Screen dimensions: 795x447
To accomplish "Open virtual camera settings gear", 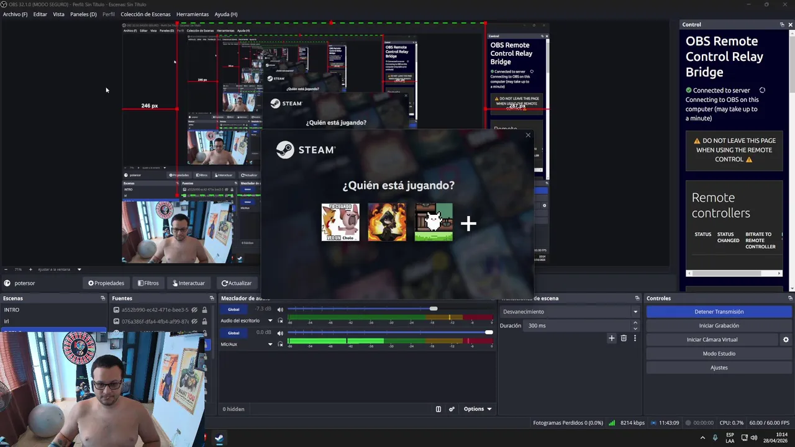I will [x=786, y=340].
